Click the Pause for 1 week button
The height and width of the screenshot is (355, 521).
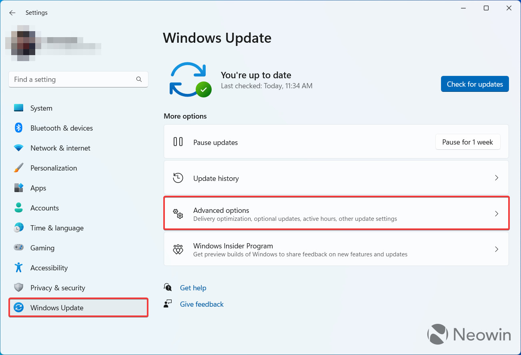(x=467, y=142)
